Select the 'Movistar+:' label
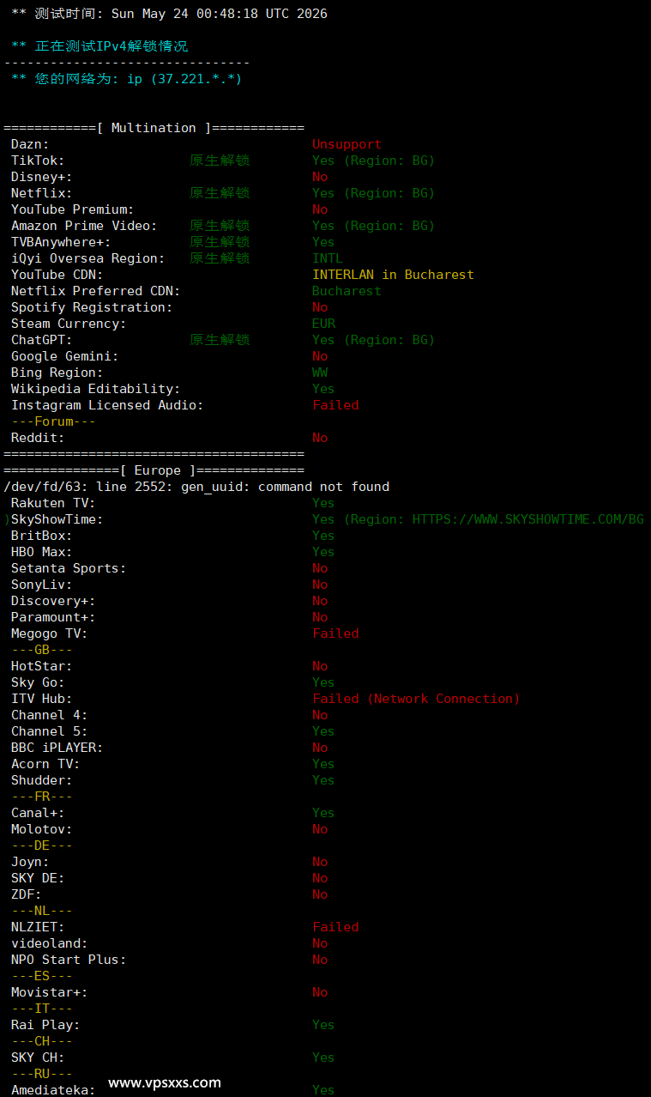Viewport: 651px width, 1097px height. click(x=50, y=992)
